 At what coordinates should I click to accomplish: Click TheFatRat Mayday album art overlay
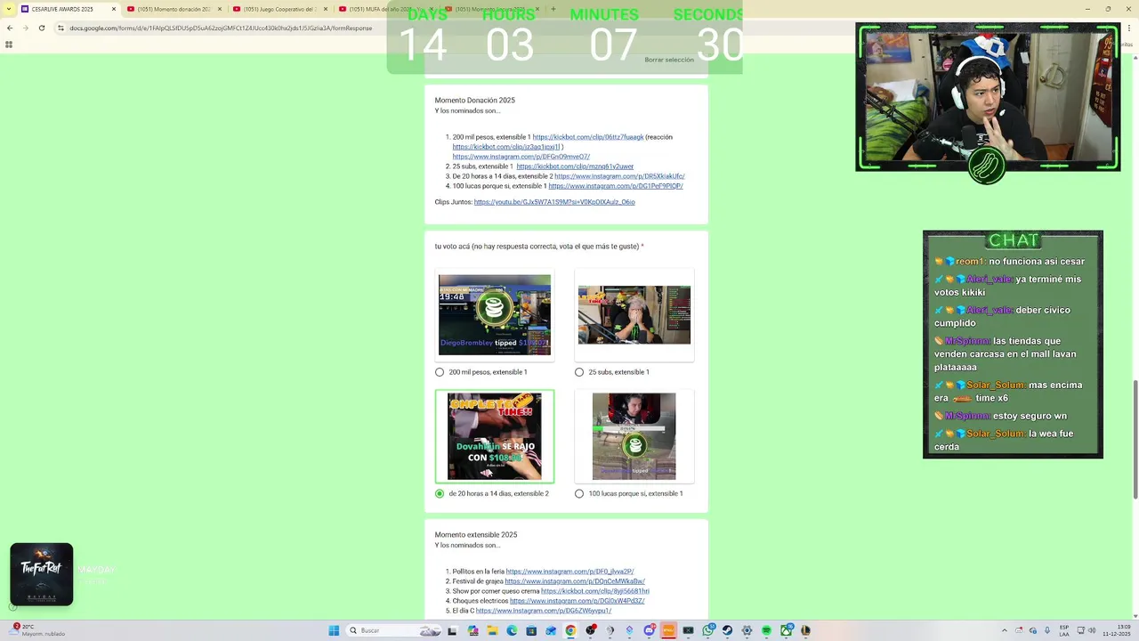42,574
